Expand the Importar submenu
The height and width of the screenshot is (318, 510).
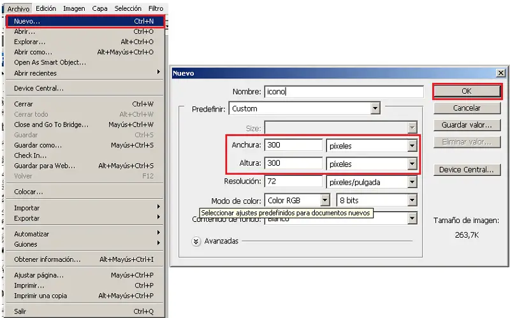[x=85, y=208]
